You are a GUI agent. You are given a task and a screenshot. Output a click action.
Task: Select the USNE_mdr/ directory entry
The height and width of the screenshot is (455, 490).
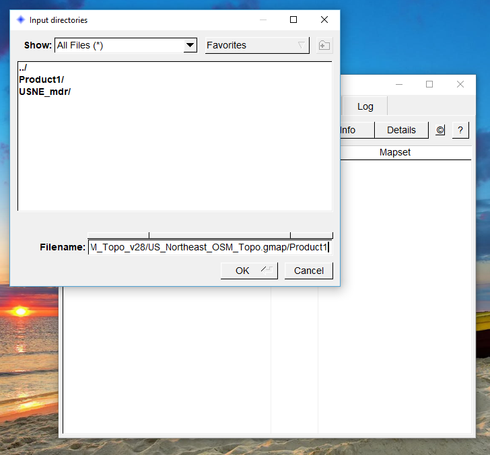coord(44,92)
